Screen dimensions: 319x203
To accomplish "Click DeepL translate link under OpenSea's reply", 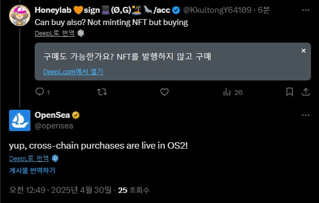I will click(29, 158).
